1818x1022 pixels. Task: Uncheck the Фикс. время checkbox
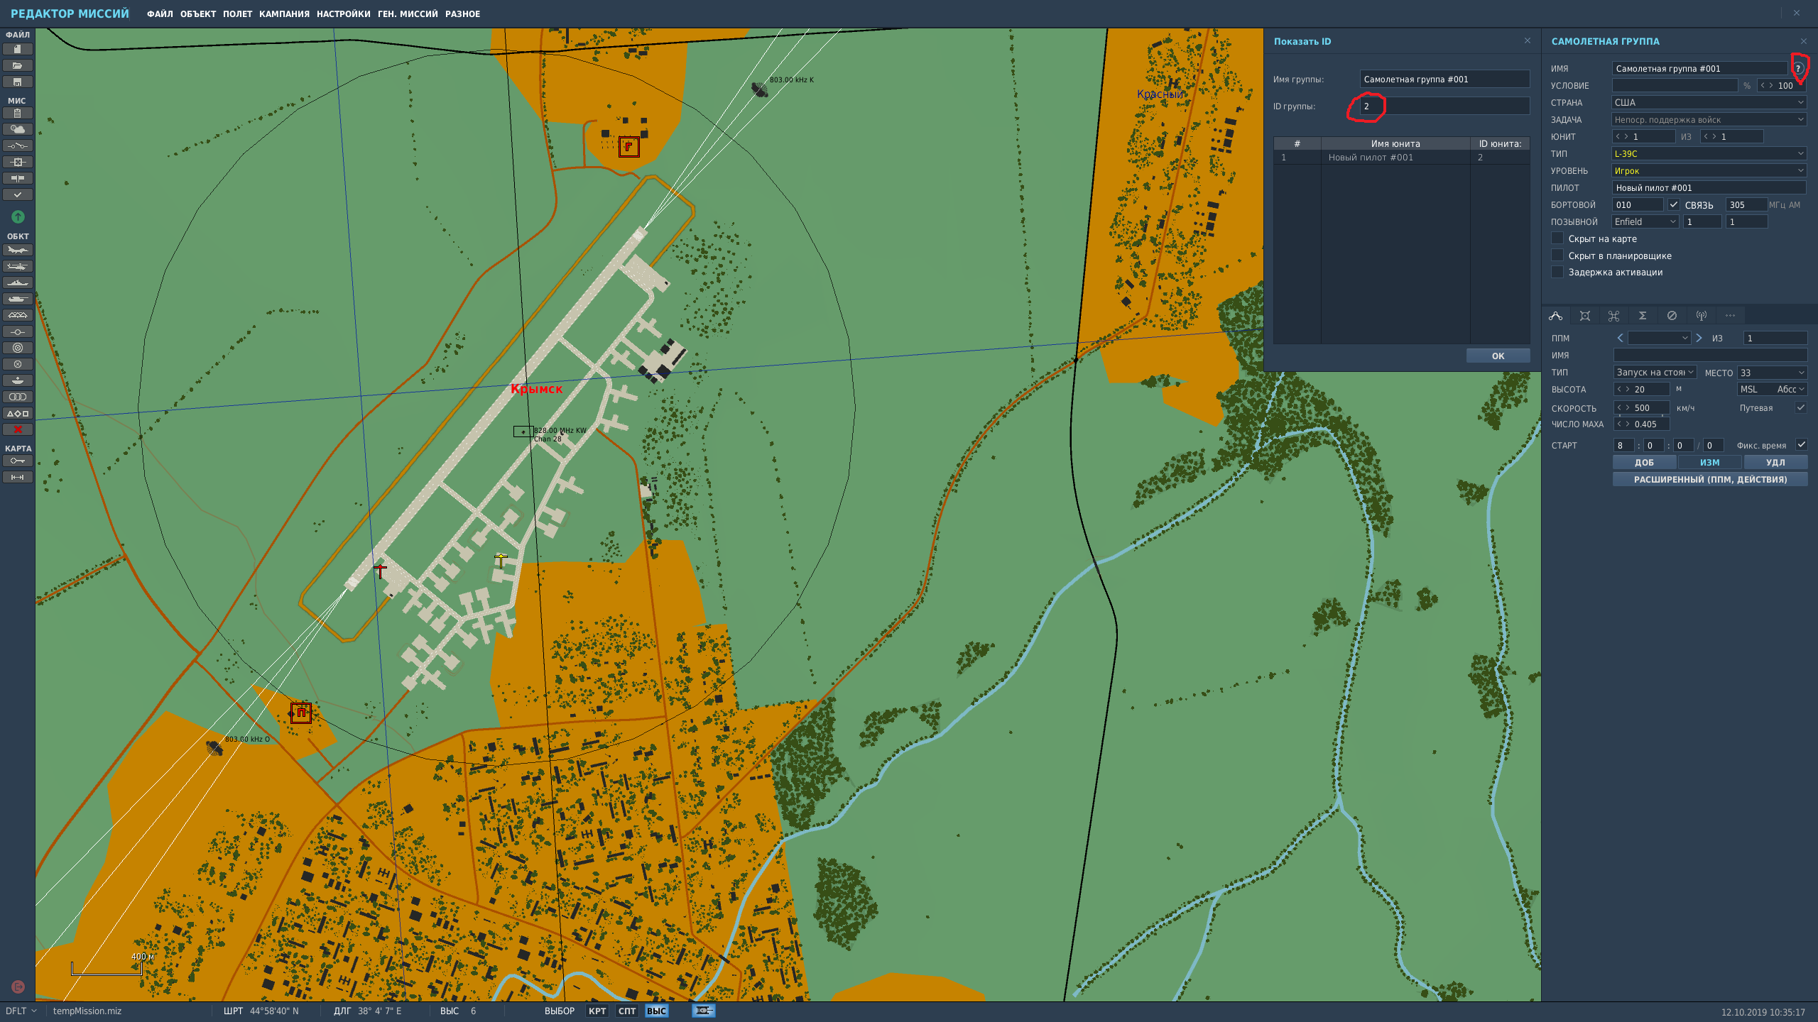(1801, 445)
